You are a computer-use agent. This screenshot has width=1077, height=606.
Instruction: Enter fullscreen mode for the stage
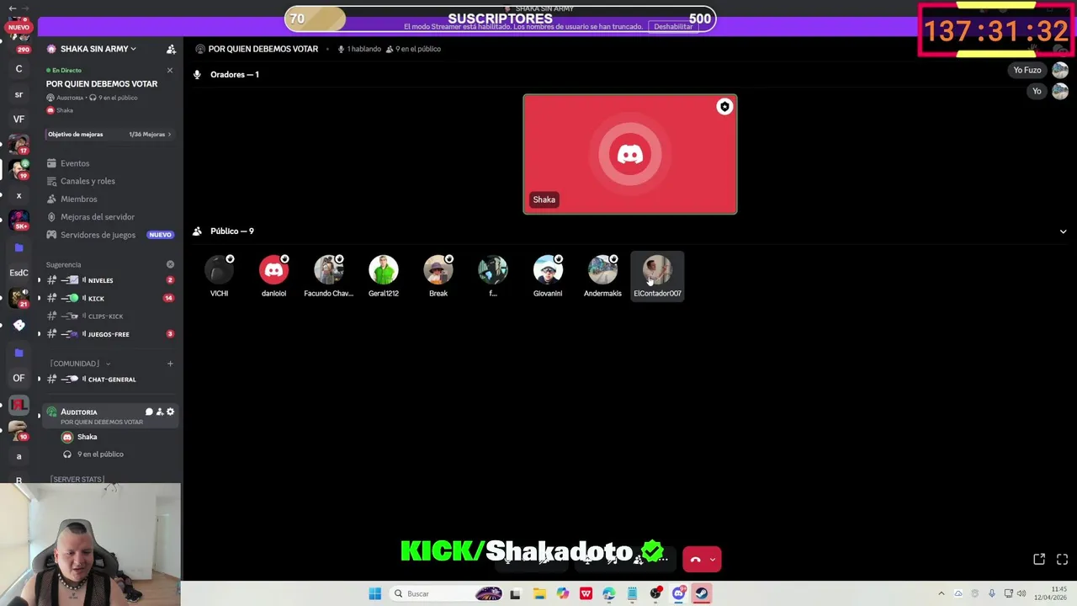pyautogui.click(x=1062, y=559)
